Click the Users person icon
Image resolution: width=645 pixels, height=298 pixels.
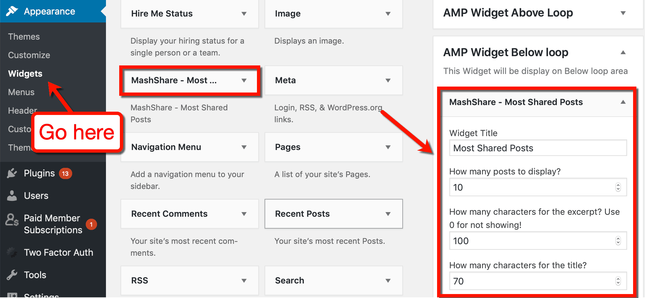point(12,195)
